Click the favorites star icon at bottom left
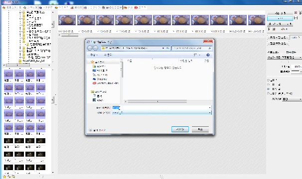This screenshot has width=302, height=179. point(4,177)
